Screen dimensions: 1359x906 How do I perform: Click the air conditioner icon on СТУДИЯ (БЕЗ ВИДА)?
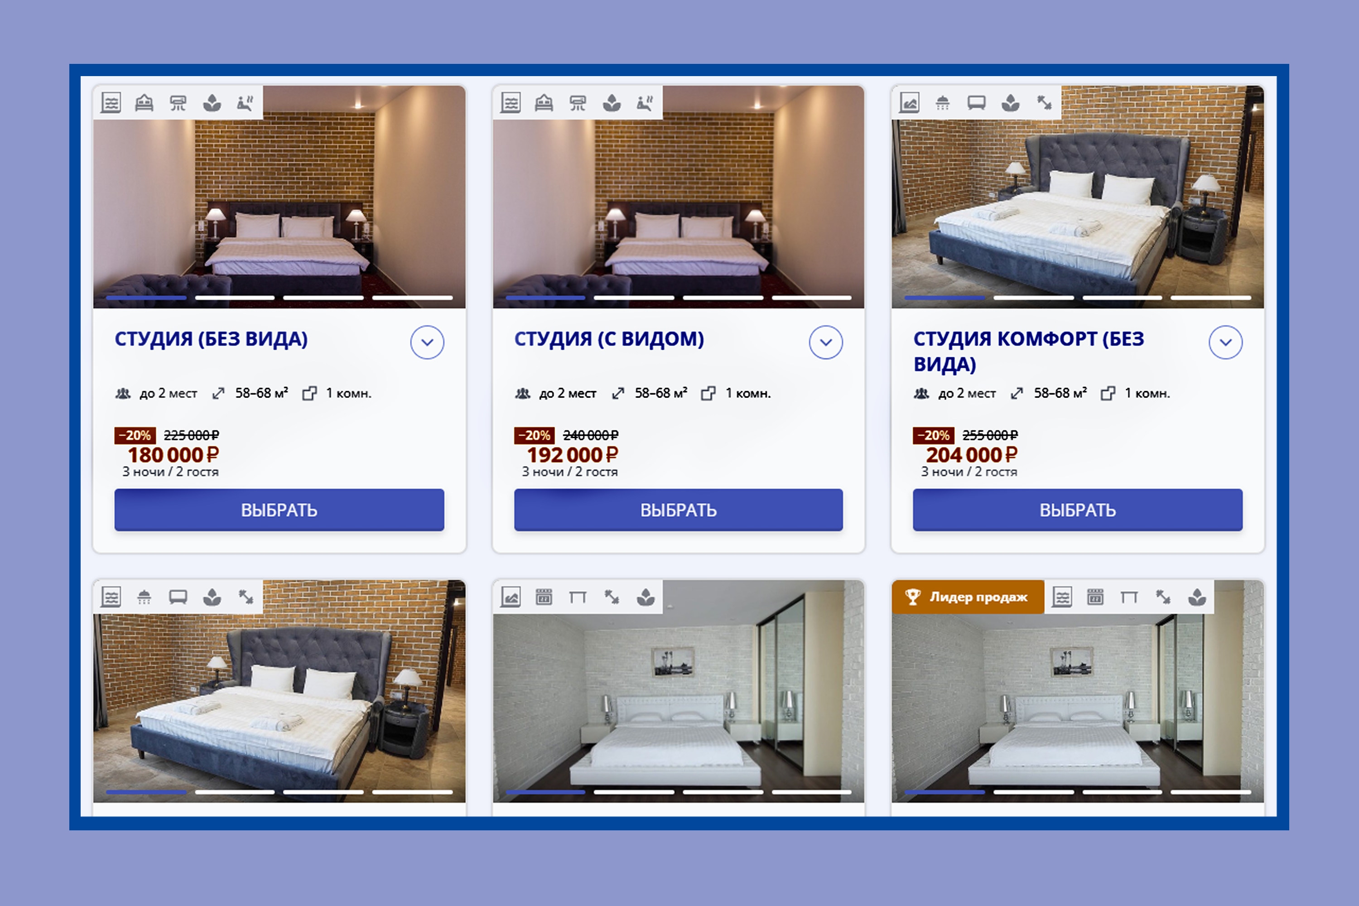click(178, 103)
